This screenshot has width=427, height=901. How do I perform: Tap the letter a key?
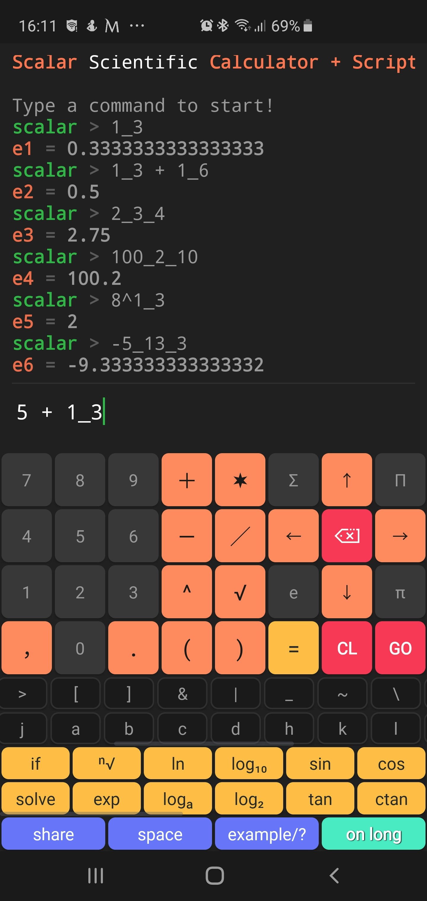click(76, 729)
